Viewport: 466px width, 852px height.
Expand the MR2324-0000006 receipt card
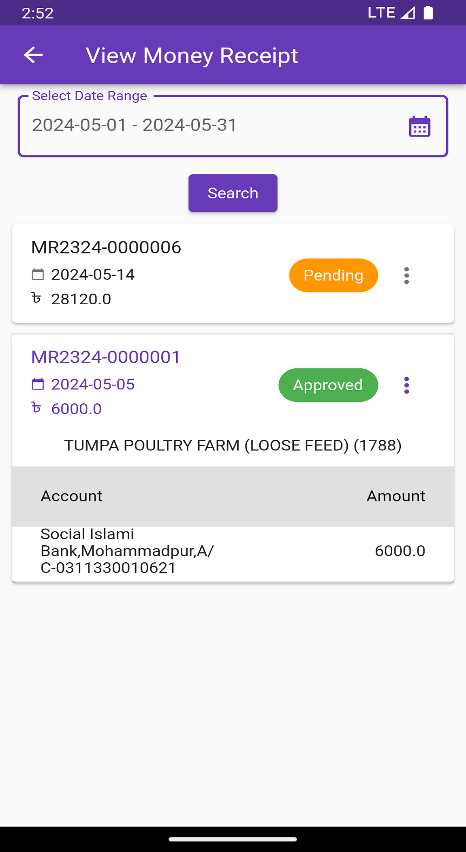(106, 248)
